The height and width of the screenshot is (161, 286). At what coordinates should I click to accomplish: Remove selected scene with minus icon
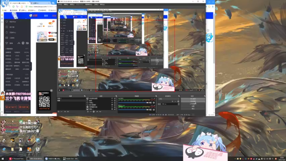tap(61, 112)
